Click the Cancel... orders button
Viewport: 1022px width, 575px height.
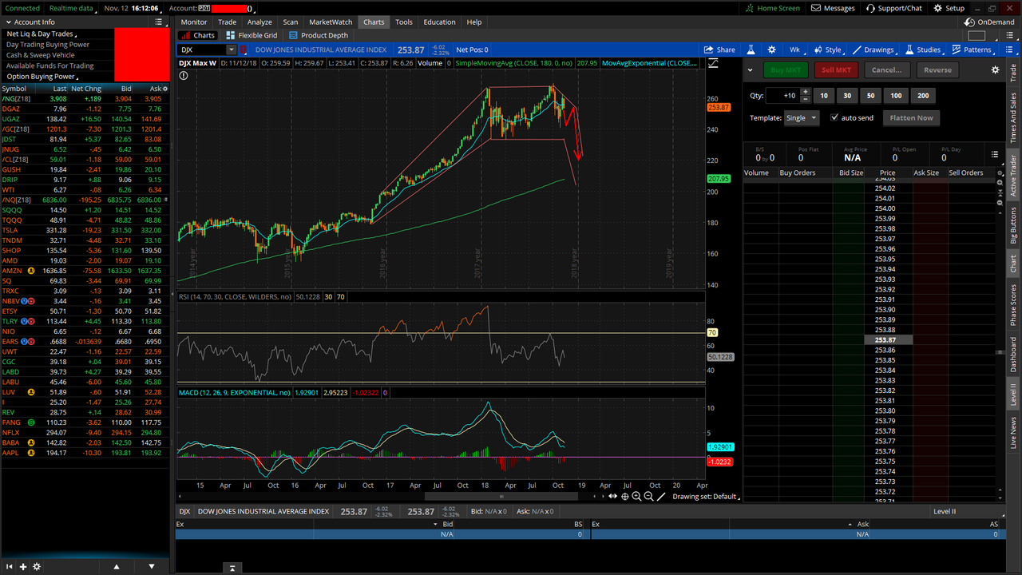tap(886, 69)
